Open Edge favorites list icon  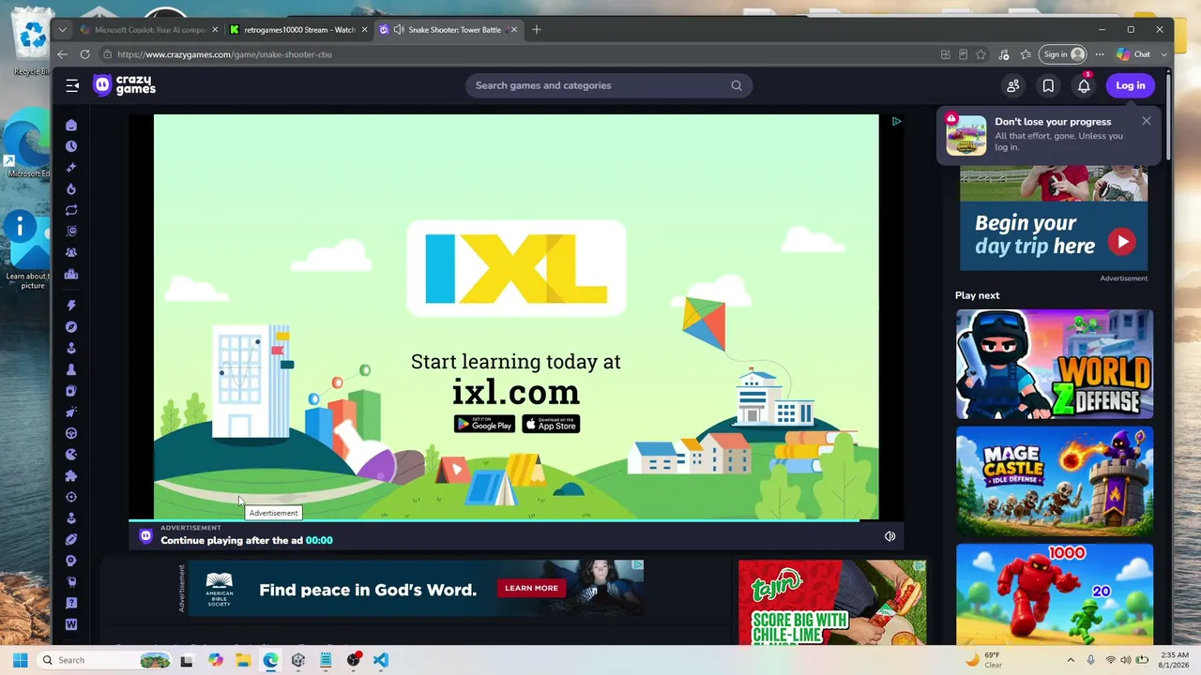point(1026,54)
